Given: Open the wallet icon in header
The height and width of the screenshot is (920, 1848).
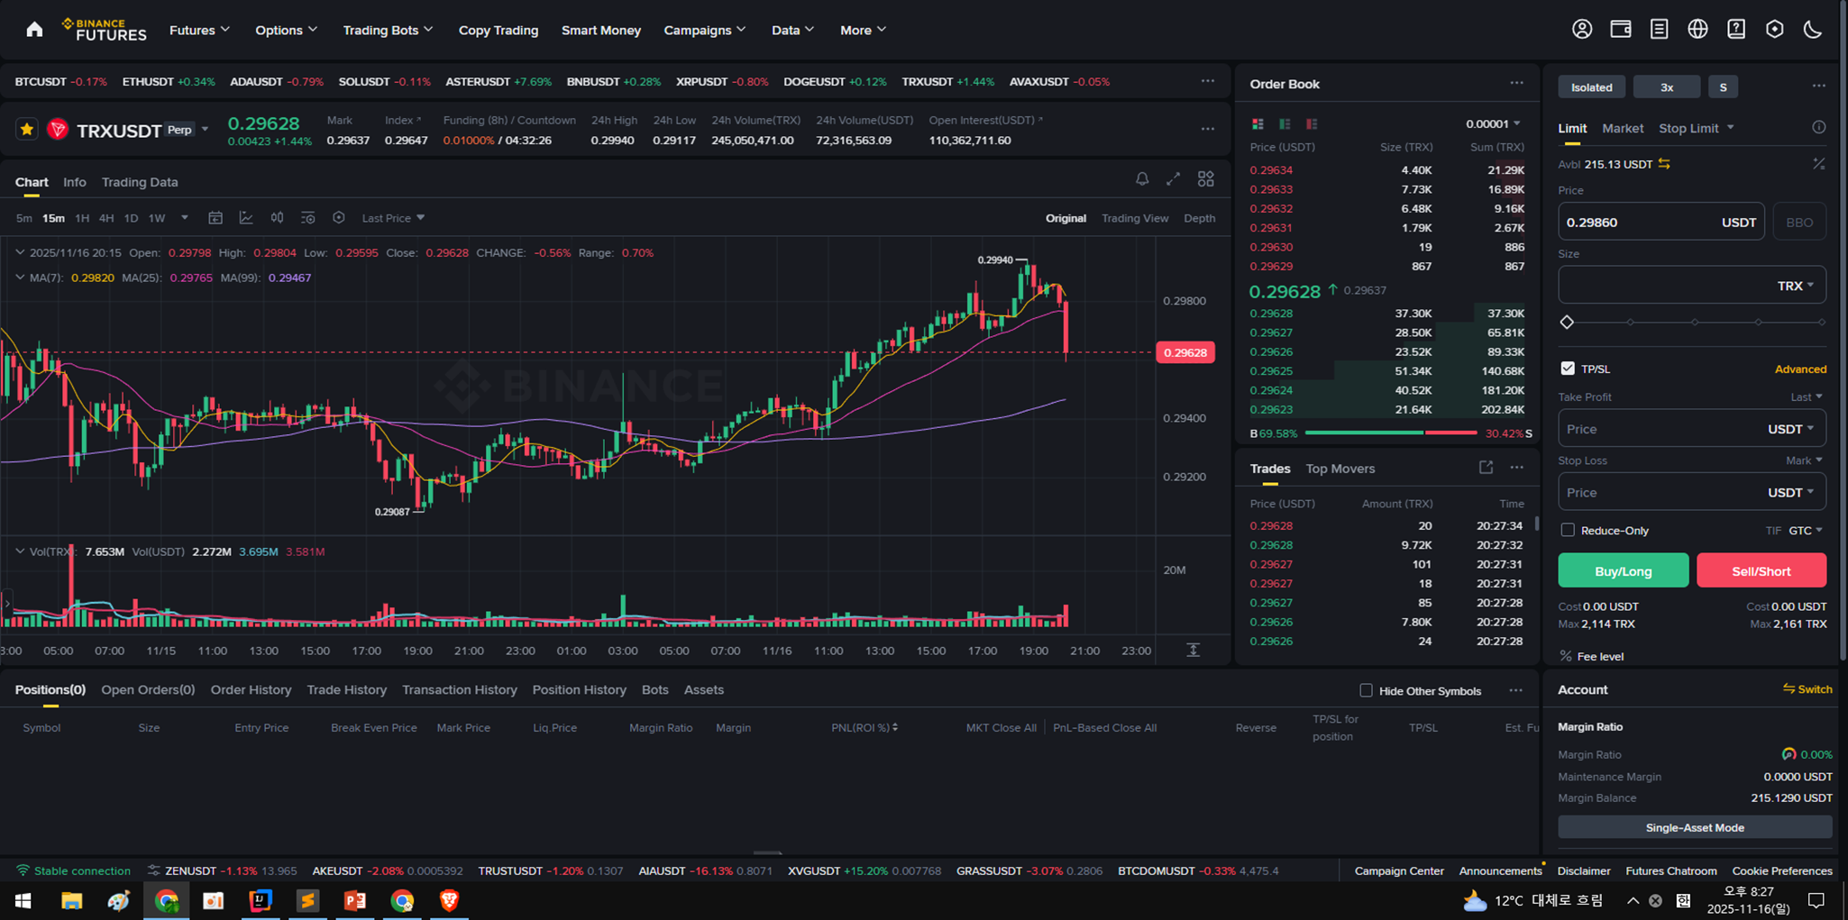Looking at the screenshot, I should point(1621,30).
